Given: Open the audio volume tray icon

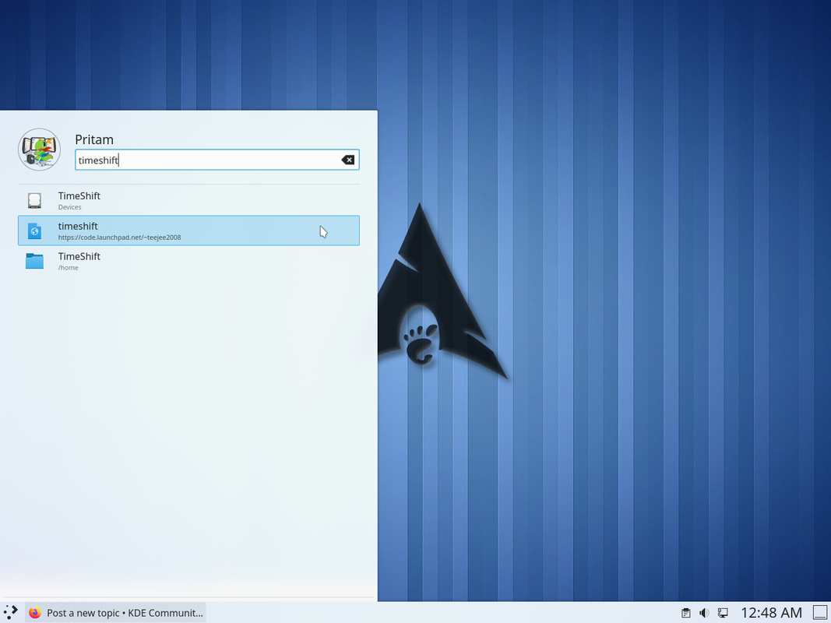Looking at the screenshot, I should pos(704,613).
